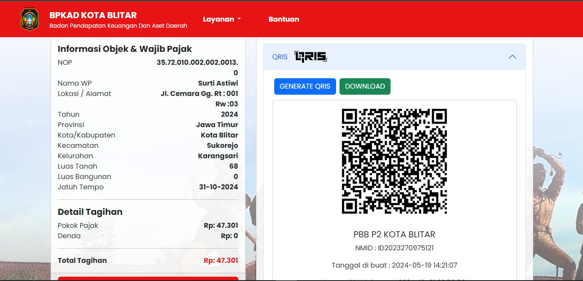Open the Bantuan menu item

[x=284, y=19]
